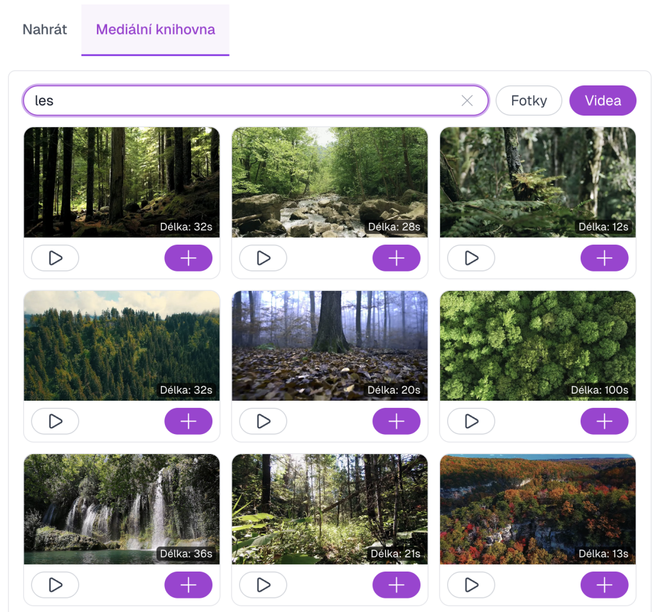The image size is (657, 612).
Task: Click inside the search input field
Action: coord(192,100)
